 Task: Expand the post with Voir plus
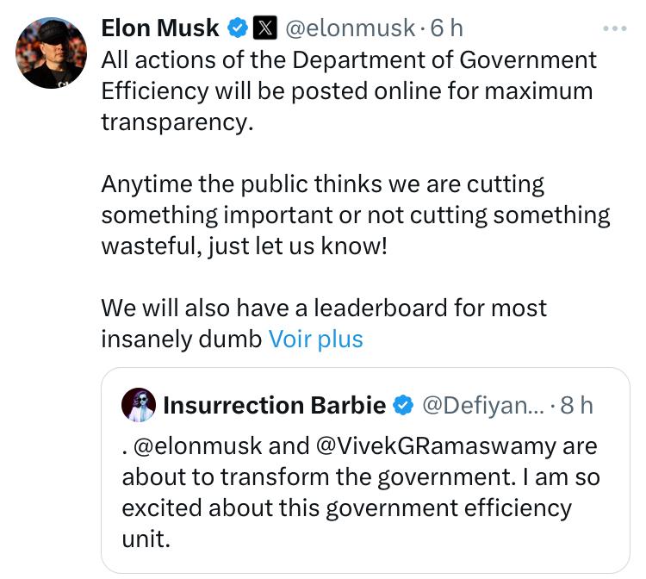(x=316, y=339)
